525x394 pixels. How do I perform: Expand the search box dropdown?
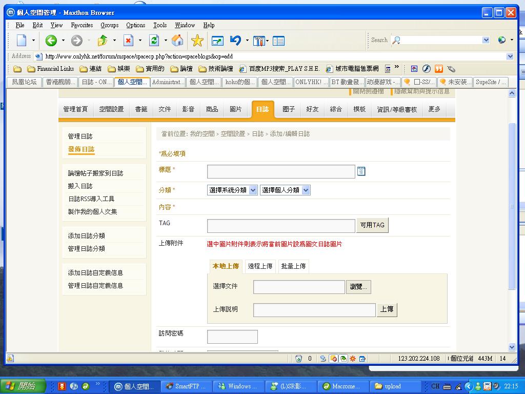[x=486, y=40]
